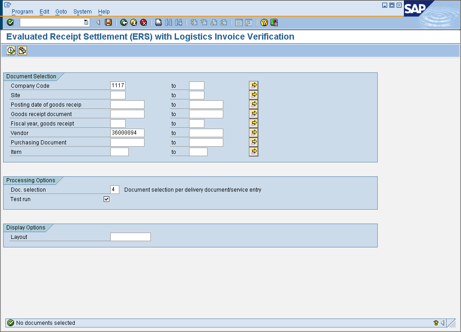Click the Doc. selection field
The image size is (461, 332).
coord(115,189)
